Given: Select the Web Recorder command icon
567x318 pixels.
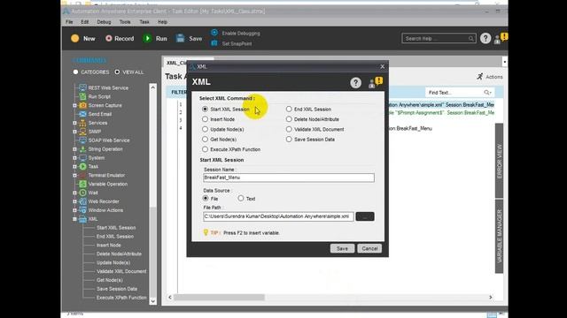Looking at the screenshot, I should tap(82, 201).
